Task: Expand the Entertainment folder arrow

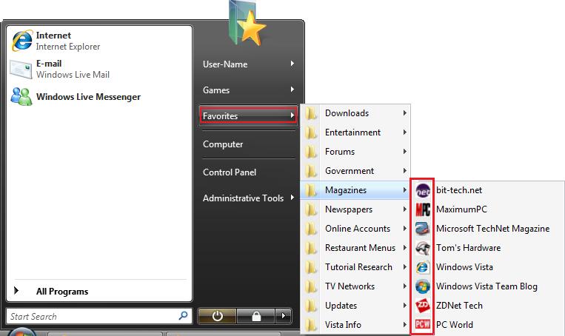Action: [404, 132]
